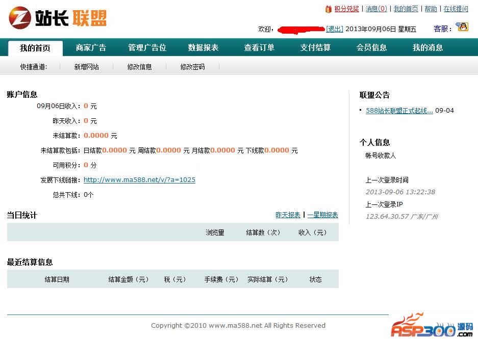This screenshot has width=478, height=339.
Task: Click the 个人信息 heading
Action: point(374,142)
